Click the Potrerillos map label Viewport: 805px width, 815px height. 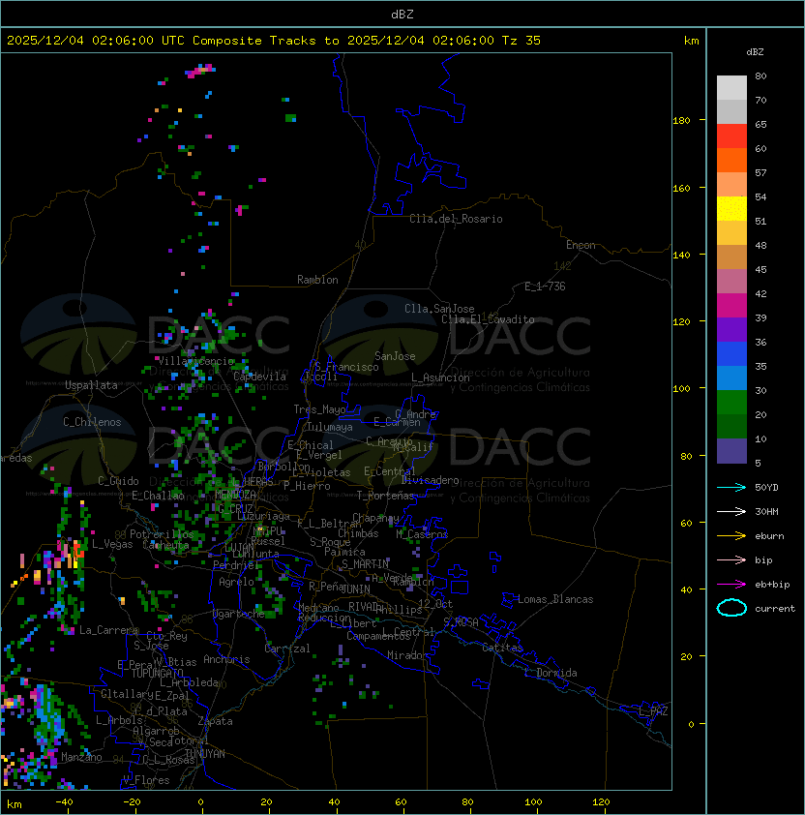click(162, 533)
